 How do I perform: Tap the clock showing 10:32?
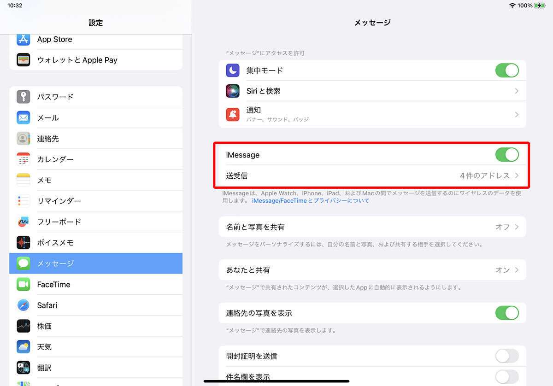click(x=15, y=6)
